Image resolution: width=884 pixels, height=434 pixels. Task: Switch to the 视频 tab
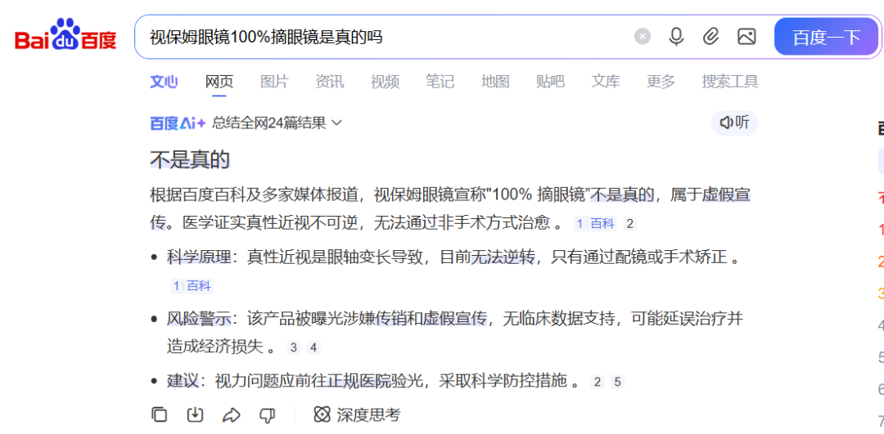click(385, 82)
